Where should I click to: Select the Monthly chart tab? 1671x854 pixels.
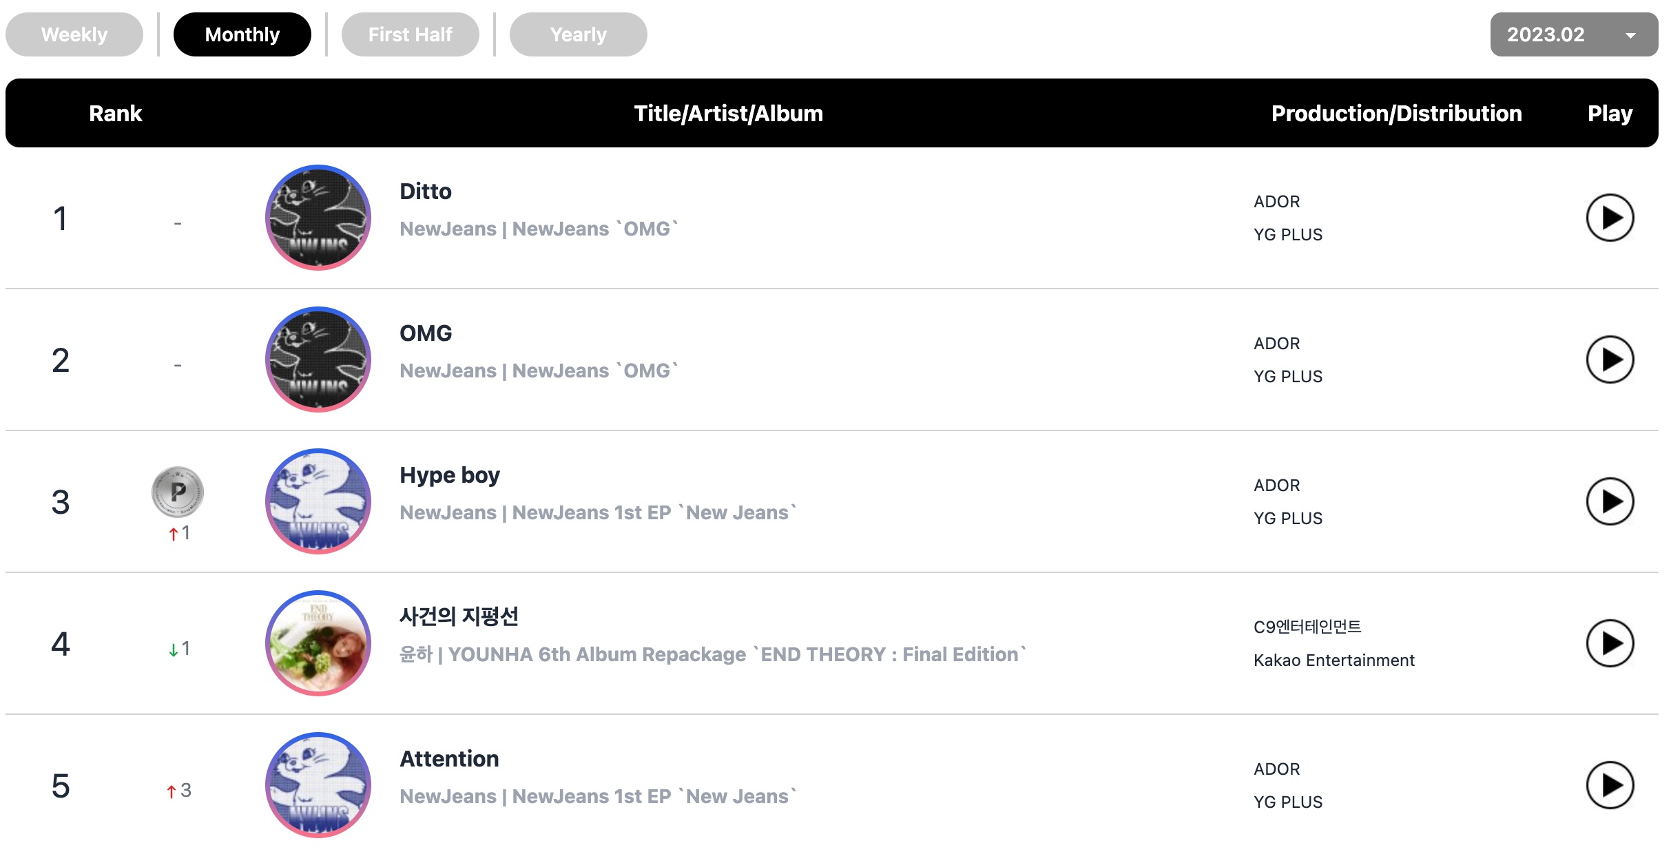click(242, 34)
